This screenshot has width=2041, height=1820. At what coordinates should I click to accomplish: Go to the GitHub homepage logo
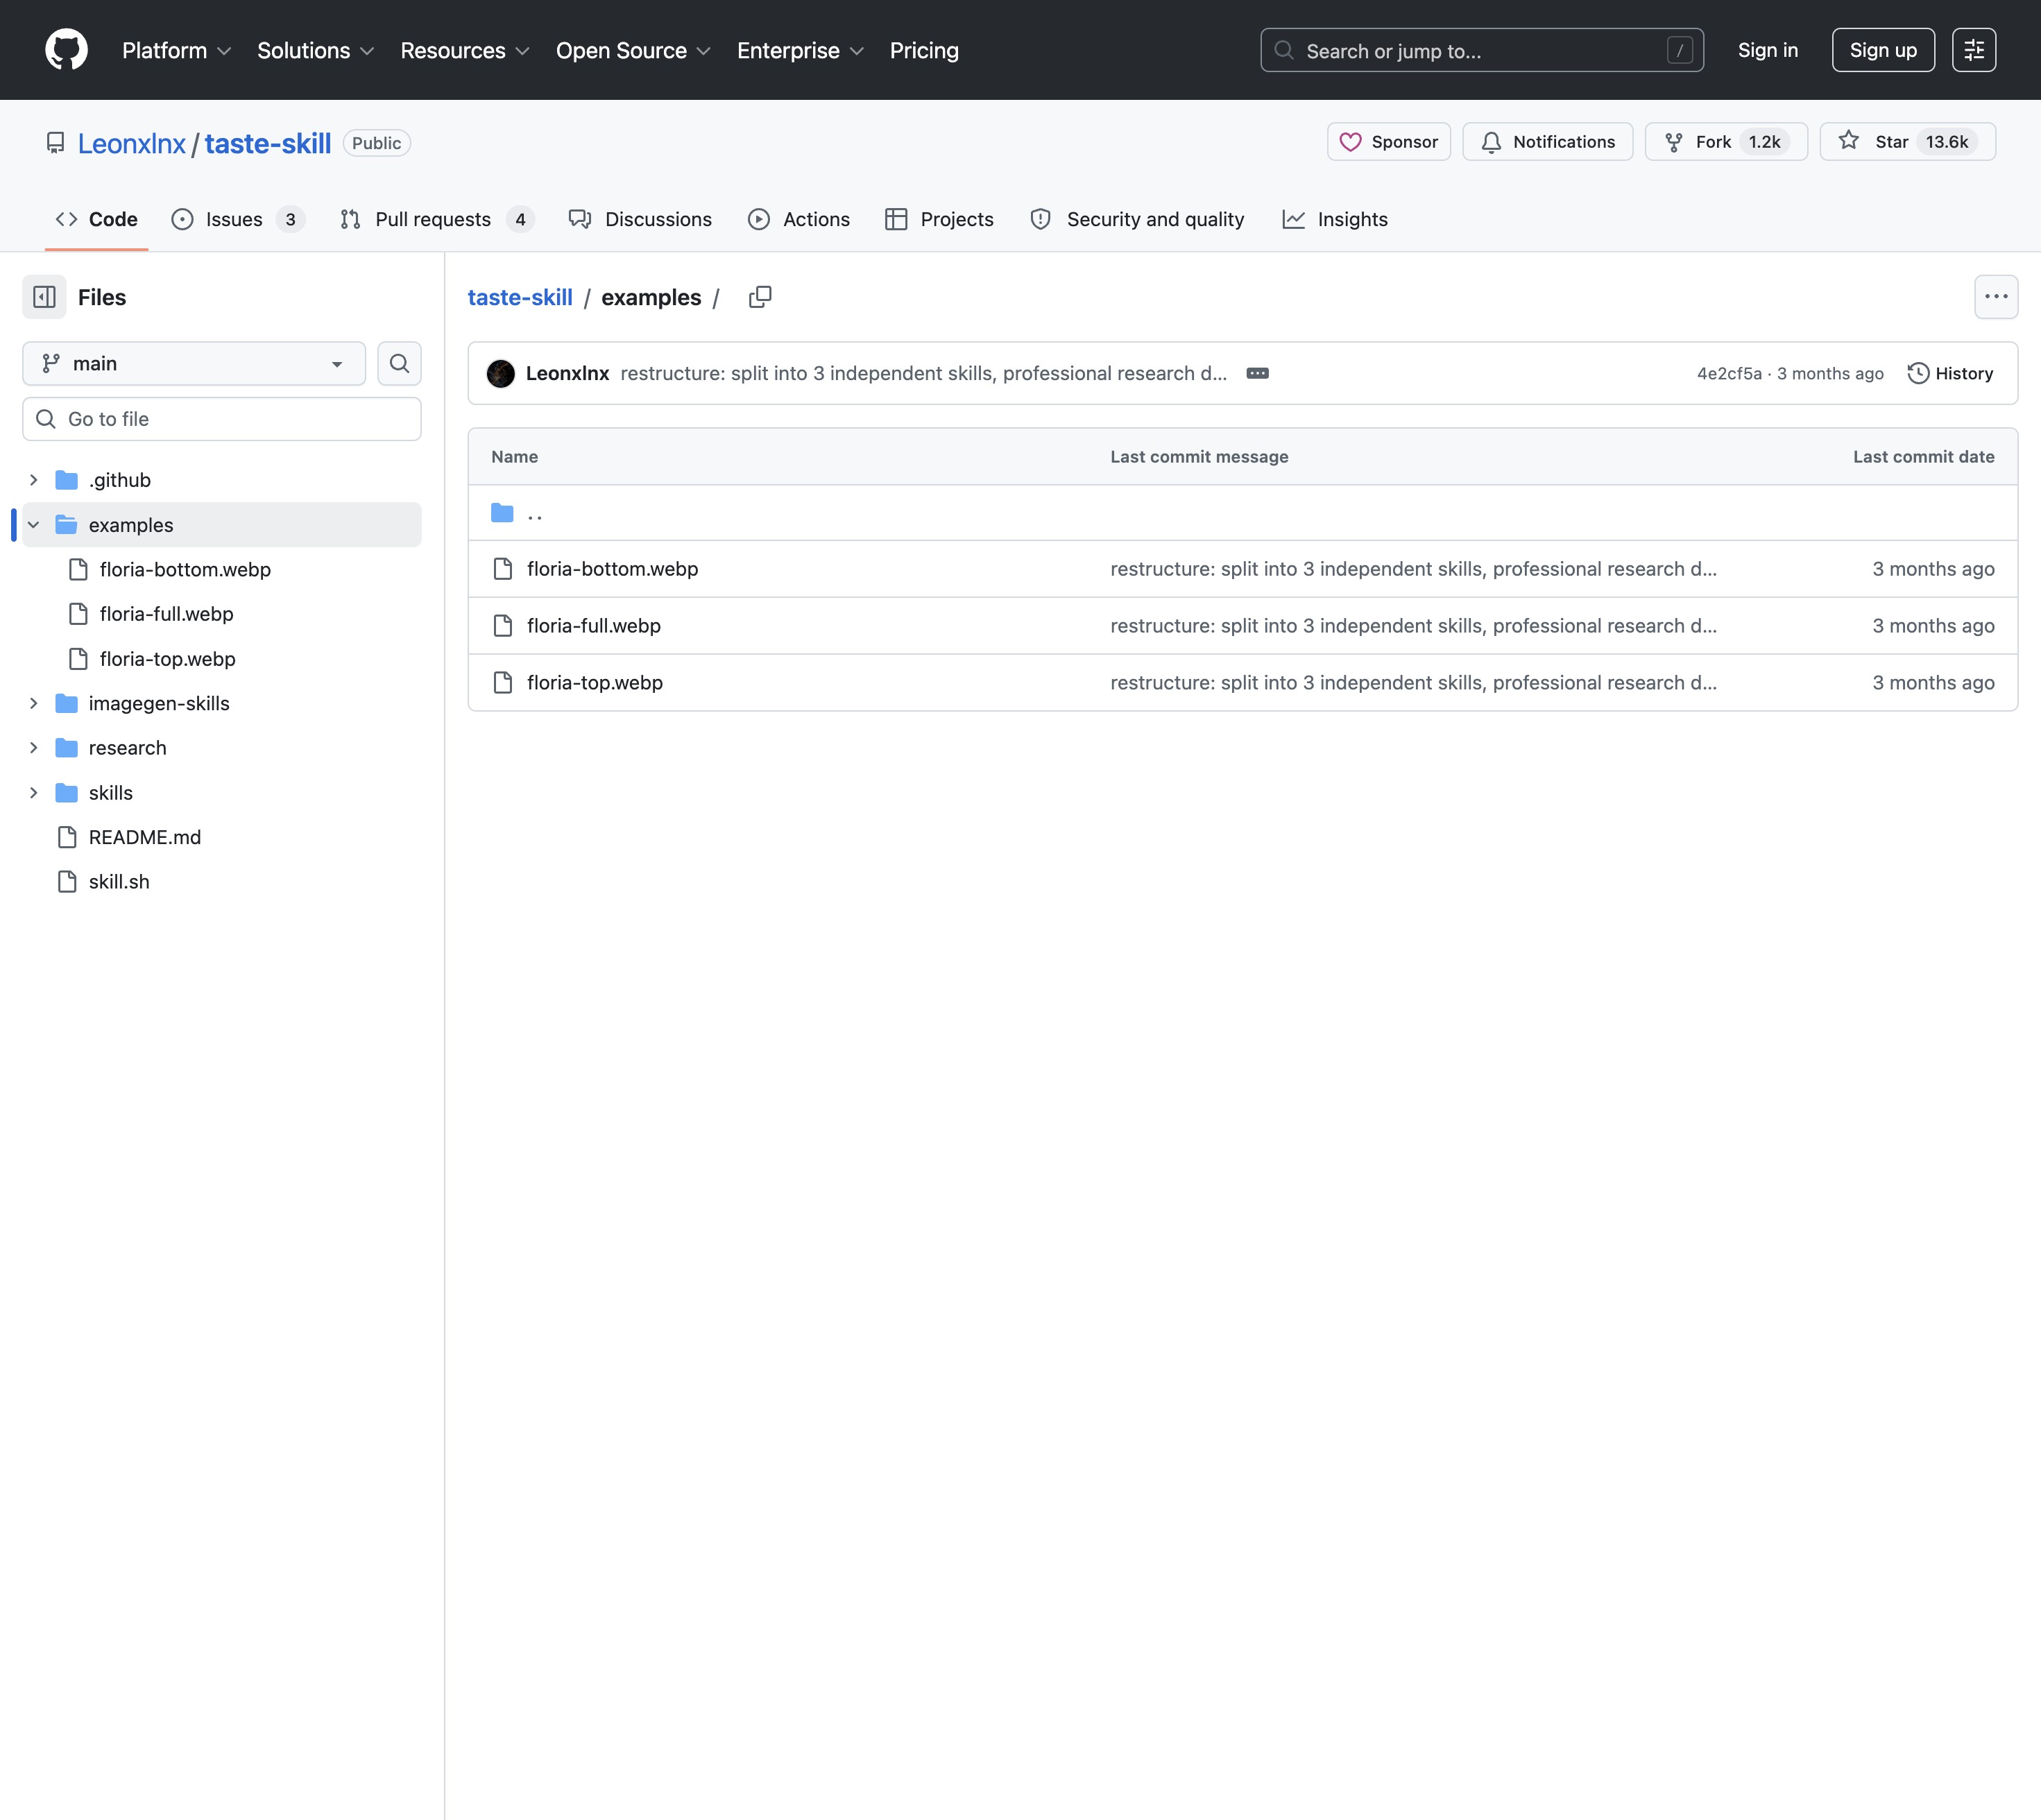pyautogui.click(x=66, y=50)
